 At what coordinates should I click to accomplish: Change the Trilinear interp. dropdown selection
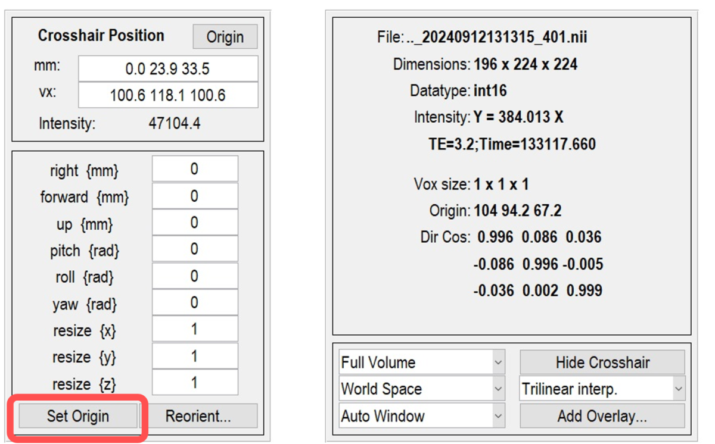602,389
